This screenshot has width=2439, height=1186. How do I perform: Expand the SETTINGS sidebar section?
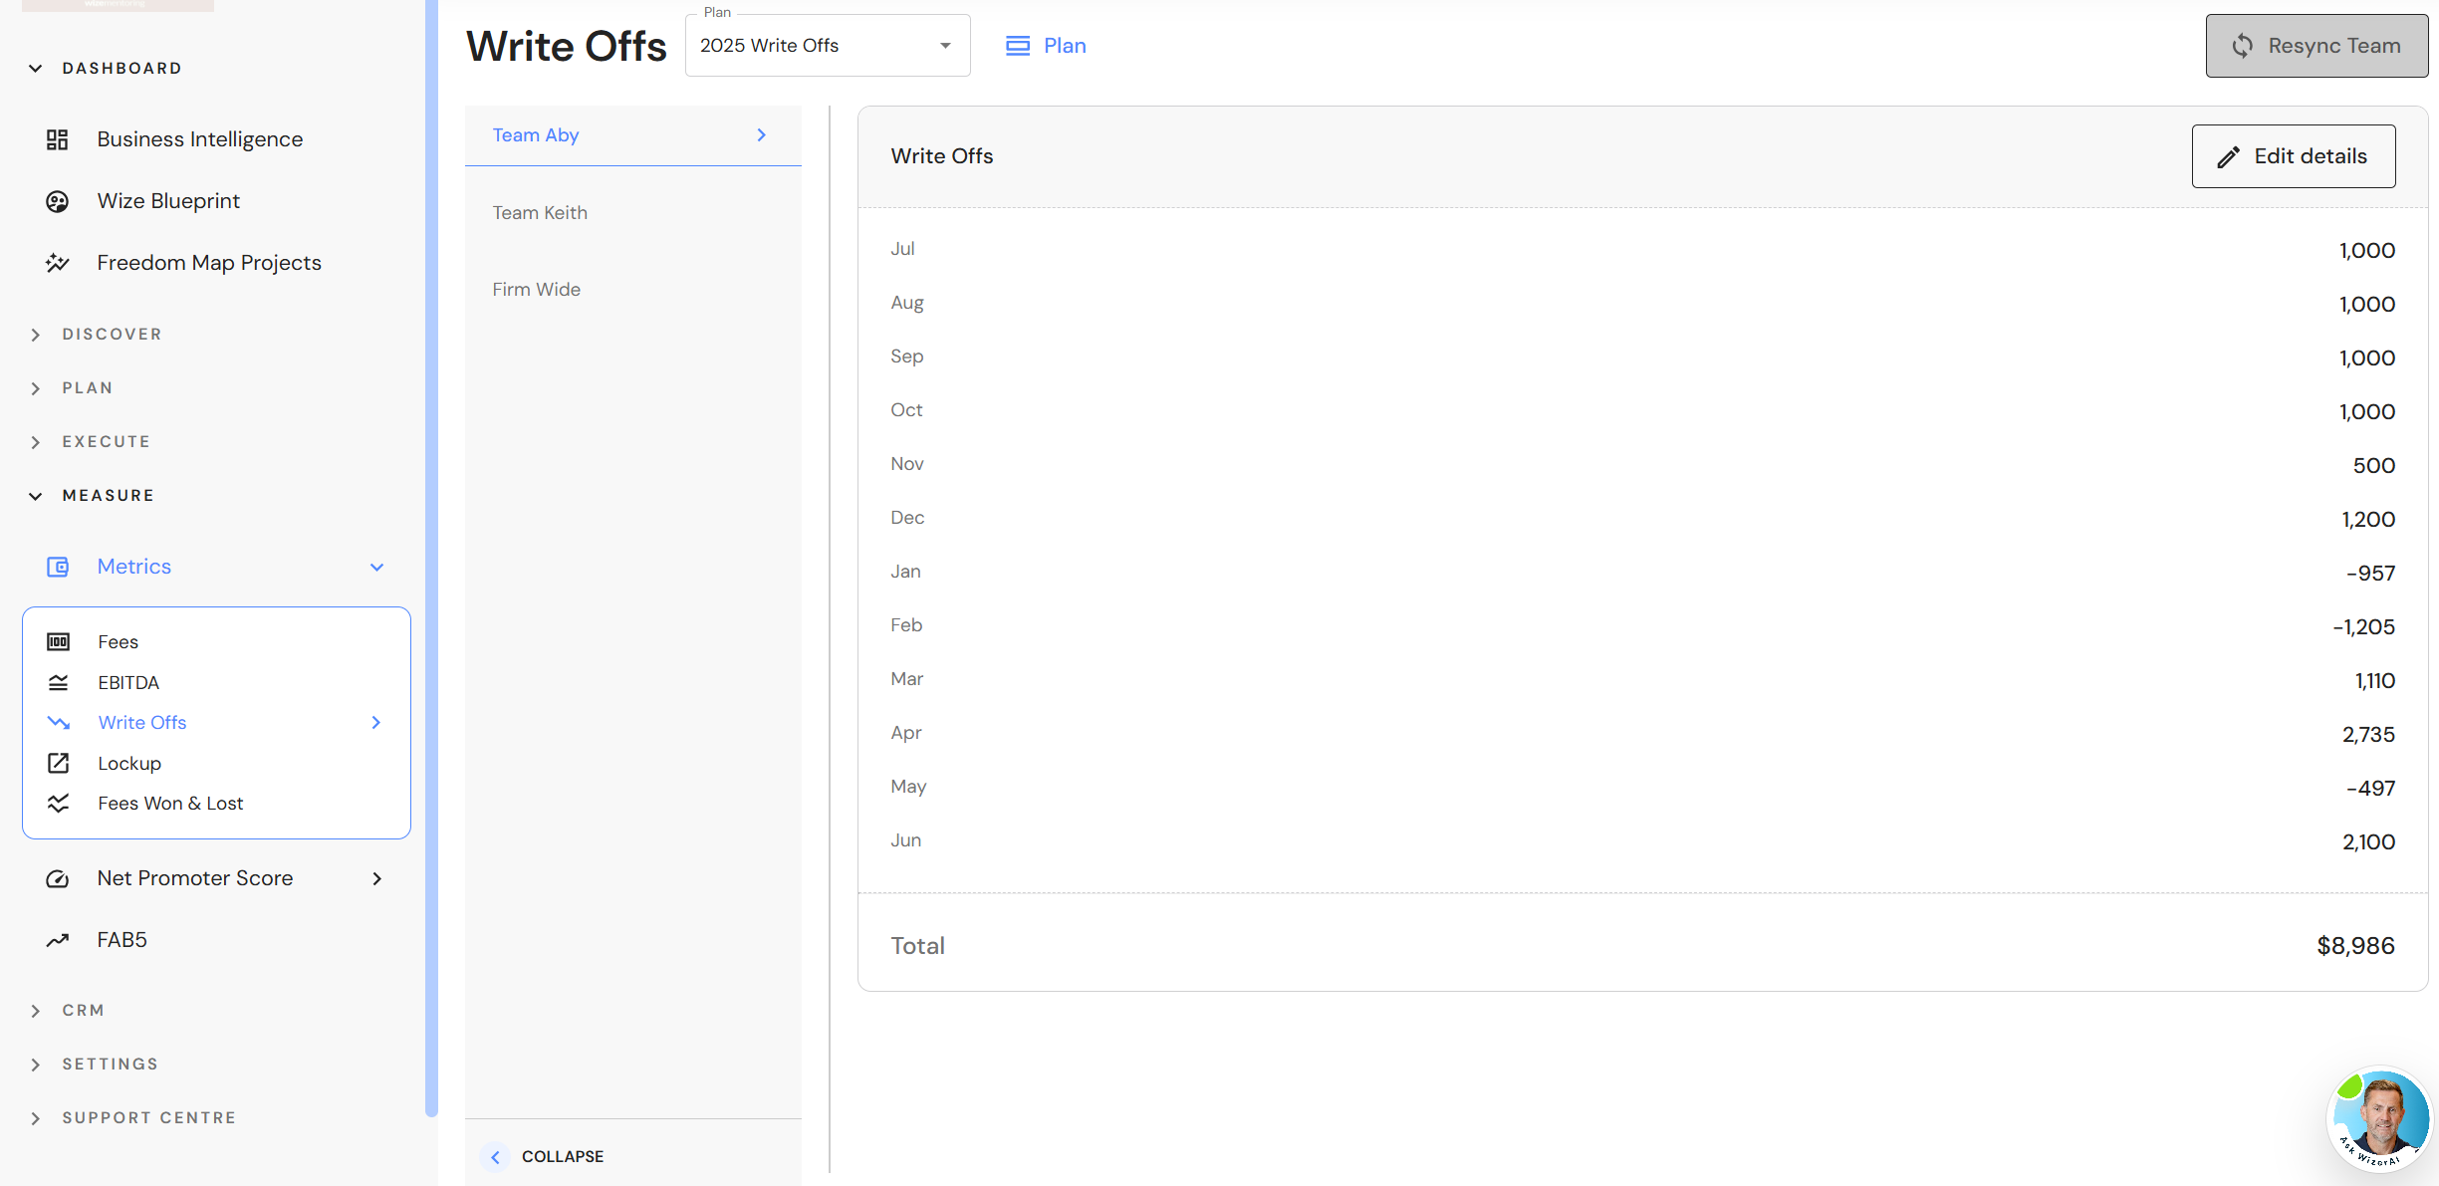110,1065
